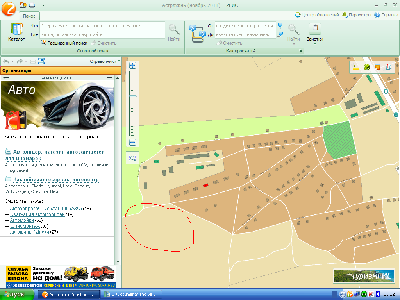
Task: Click the Организации panel header
Action: click(x=61, y=70)
